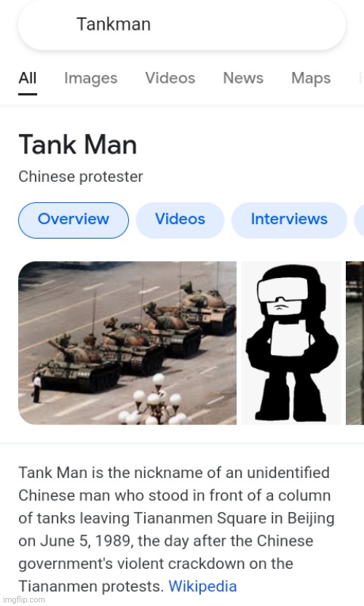The height and width of the screenshot is (606, 364).
Task: Open the black-and-white cartoon character image
Action: (x=291, y=343)
